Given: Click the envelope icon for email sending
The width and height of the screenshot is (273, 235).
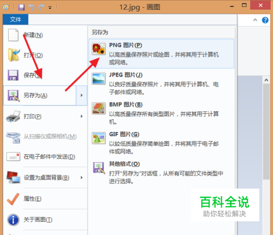Looking at the screenshot, I should (x=13, y=157).
